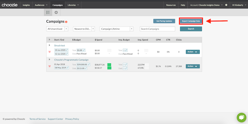
Task: Open the Campaign Lifetime date range dropdown
Action: click(x=117, y=29)
